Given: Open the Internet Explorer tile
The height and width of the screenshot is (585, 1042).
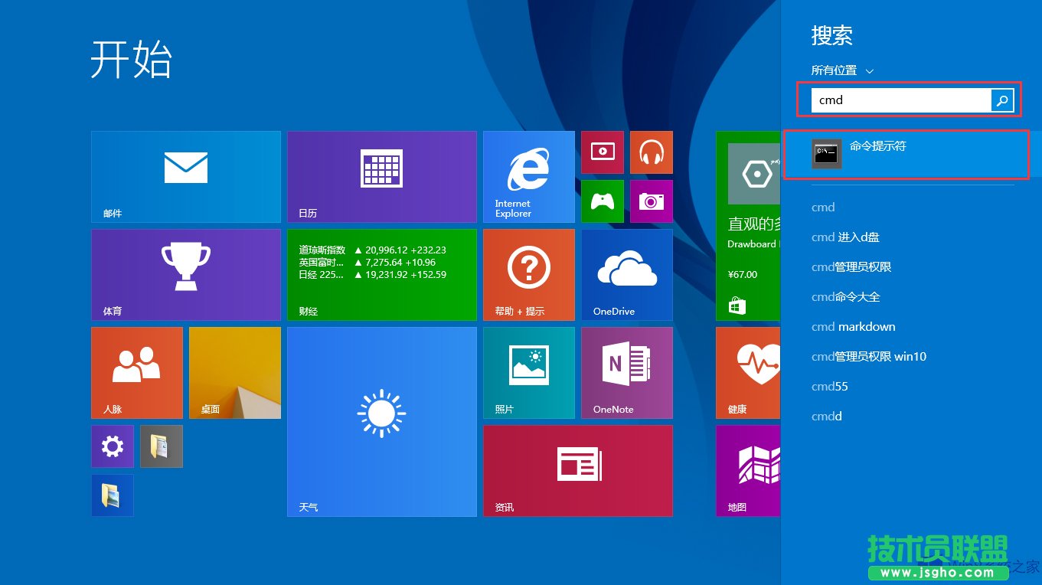Looking at the screenshot, I should click(x=528, y=176).
